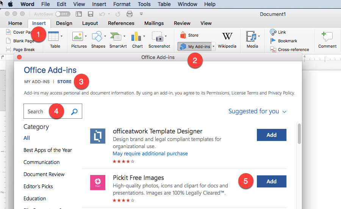Click the Cover Page icon
This screenshot has width=341, height=209.
(8, 32)
